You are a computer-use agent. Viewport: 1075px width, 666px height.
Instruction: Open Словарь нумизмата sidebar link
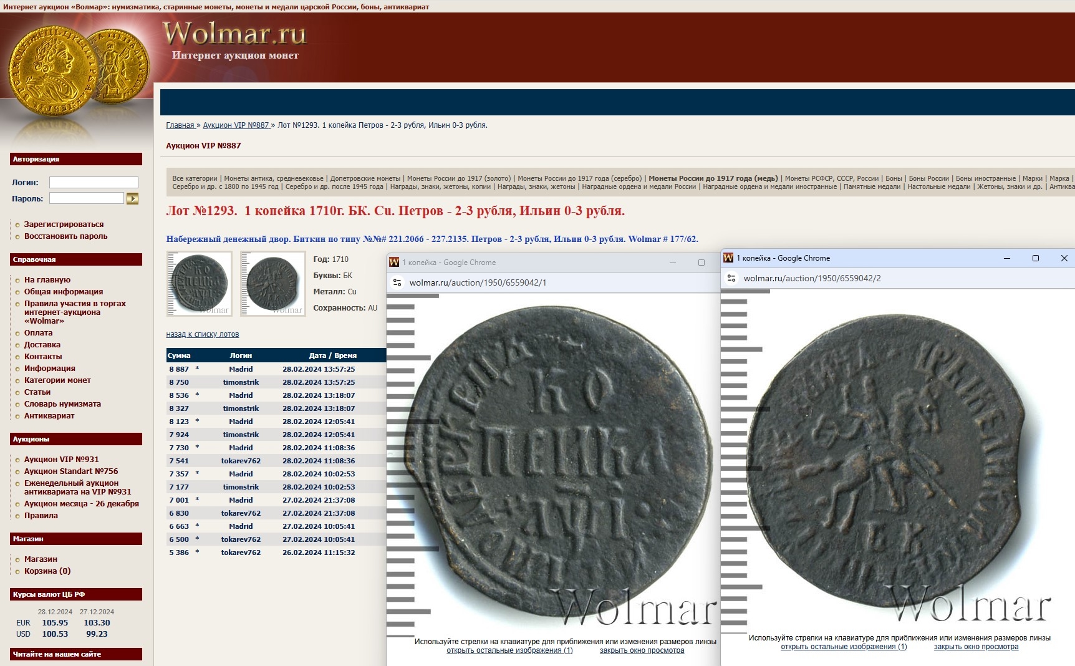[62, 404]
